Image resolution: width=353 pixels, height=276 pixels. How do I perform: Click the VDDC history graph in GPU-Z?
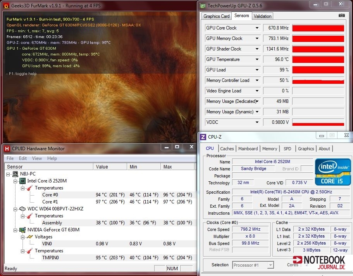(318, 122)
